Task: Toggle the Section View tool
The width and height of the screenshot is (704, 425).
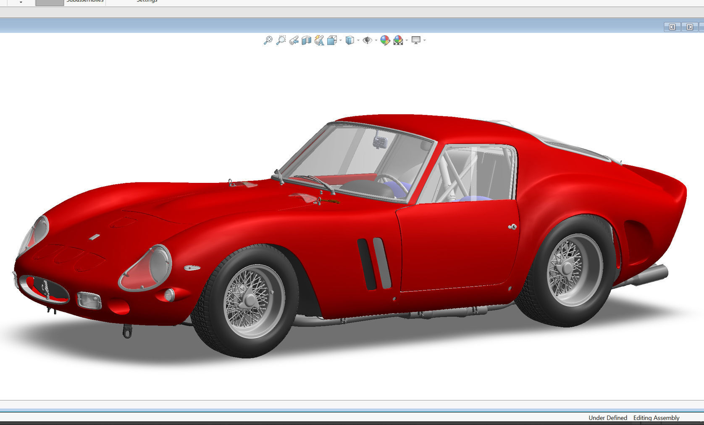Action: click(306, 40)
